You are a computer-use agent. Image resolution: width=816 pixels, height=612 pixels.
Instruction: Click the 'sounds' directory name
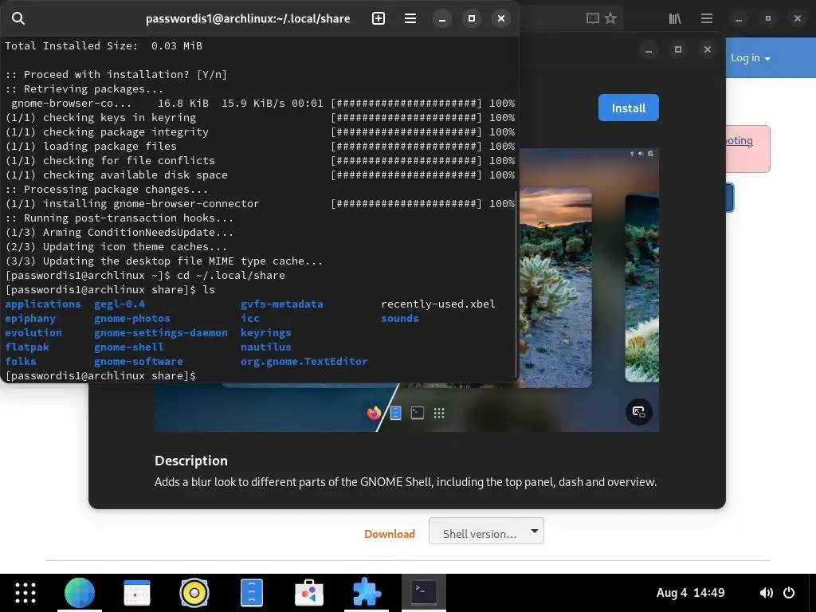tap(400, 318)
